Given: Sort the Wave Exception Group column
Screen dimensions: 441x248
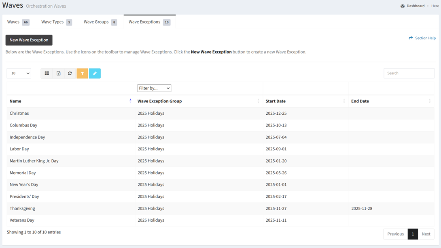Looking at the screenshot, I should coord(258,101).
